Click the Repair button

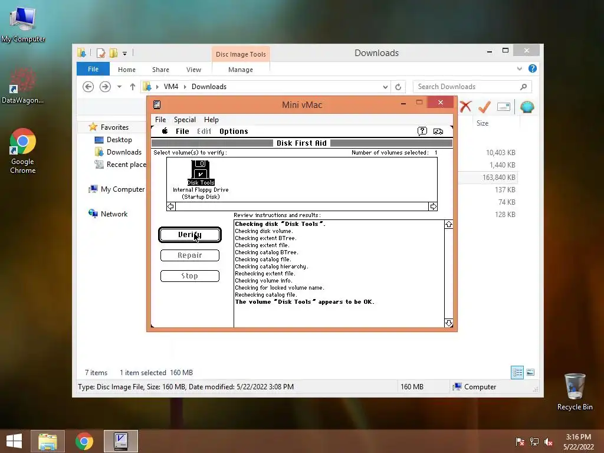[x=190, y=255]
